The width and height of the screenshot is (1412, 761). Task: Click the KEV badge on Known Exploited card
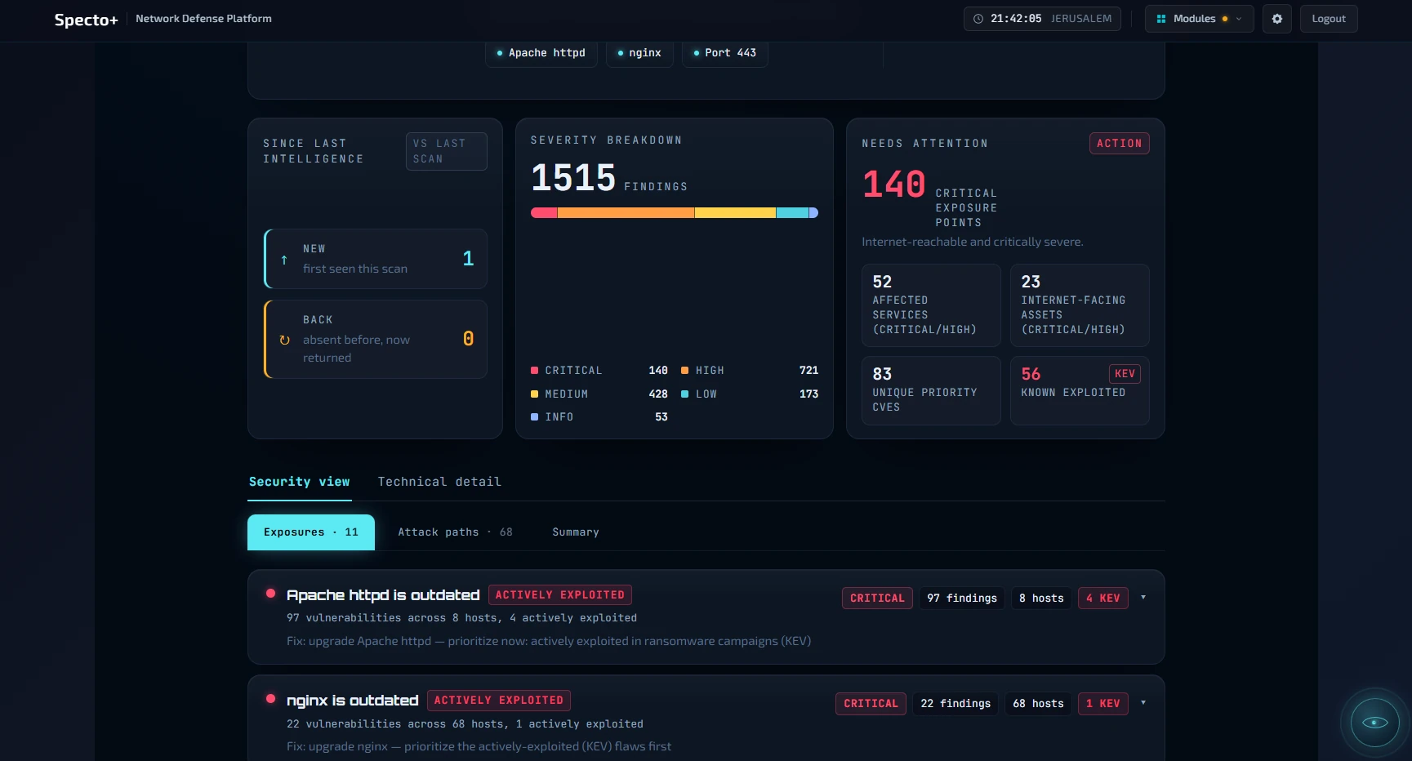[x=1125, y=374]
